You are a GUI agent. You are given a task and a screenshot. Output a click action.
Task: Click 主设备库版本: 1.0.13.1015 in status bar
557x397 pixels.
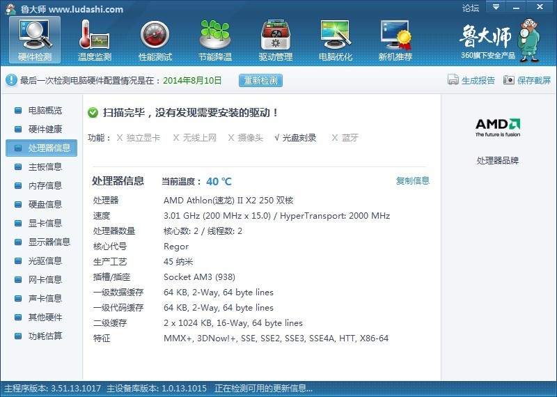157,389
